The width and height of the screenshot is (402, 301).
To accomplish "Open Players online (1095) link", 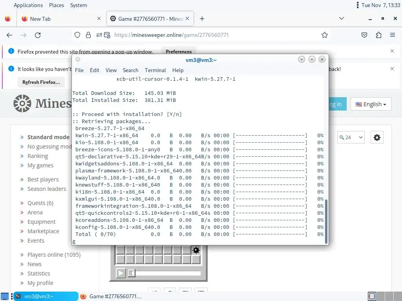I will pos(54,255).
